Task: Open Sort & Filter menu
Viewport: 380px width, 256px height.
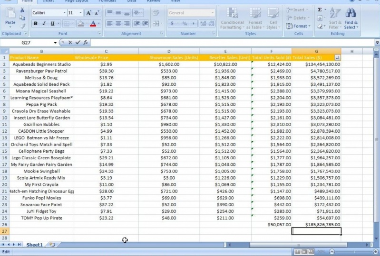Action: click(335, 18)
